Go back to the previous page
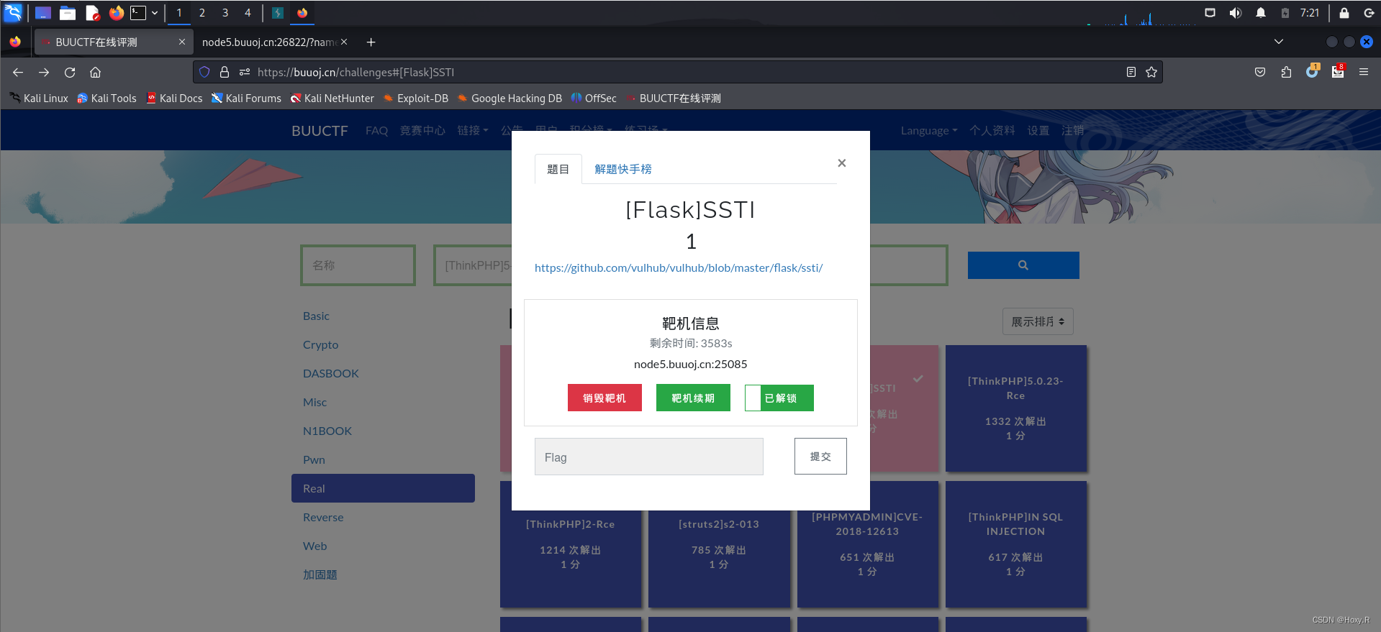The image size is (1381, 632). pyautogui.click(x=18, y=72)
